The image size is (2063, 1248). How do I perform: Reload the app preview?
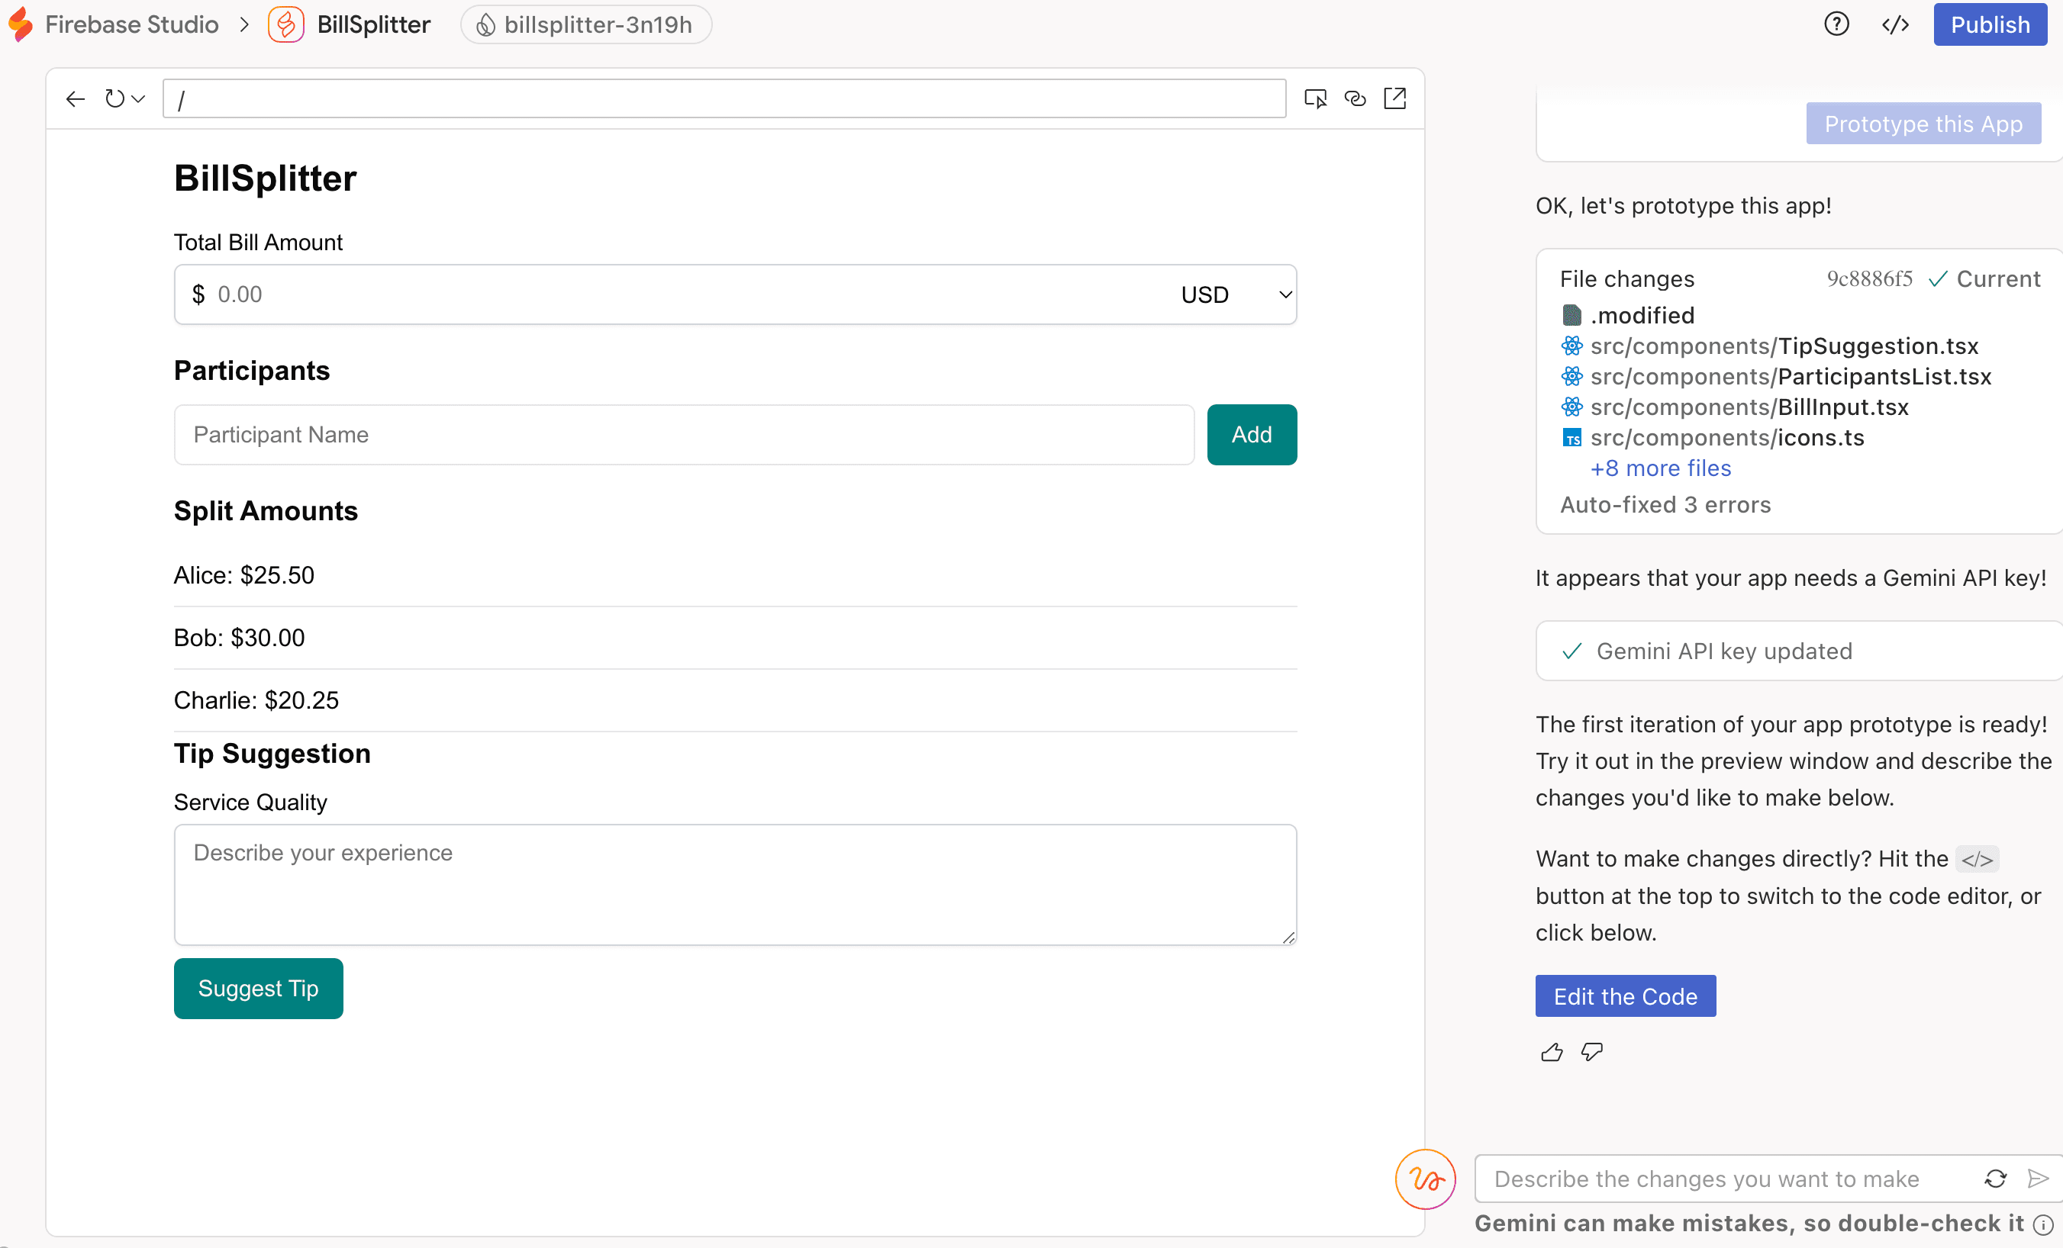click(115, 98)
